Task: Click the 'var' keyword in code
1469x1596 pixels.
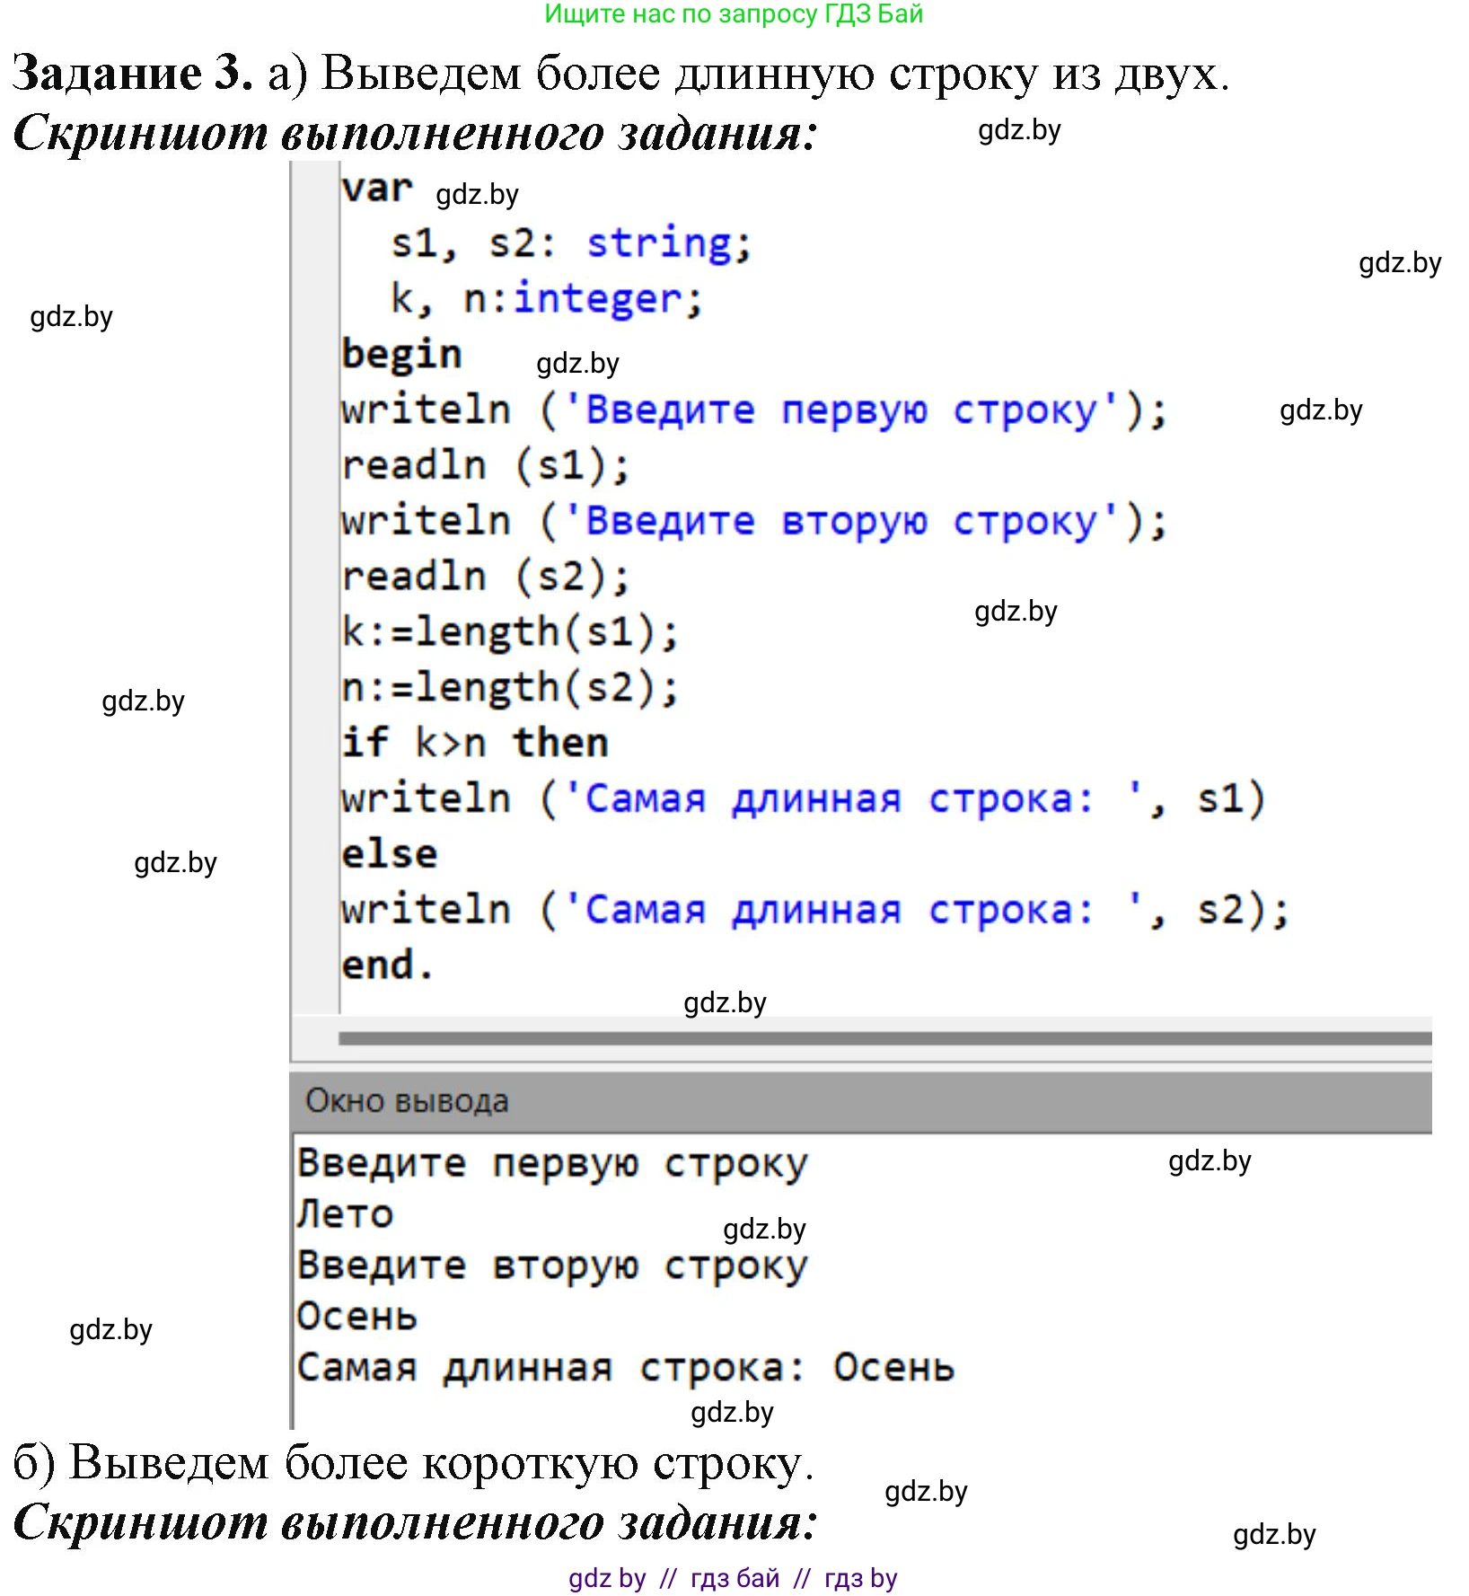Action: 376,189
